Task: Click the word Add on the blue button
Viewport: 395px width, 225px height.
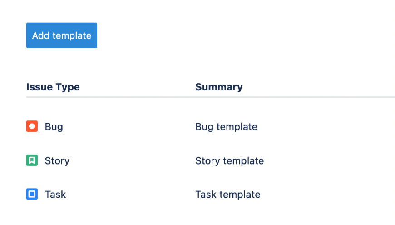Action: point(41,35)
